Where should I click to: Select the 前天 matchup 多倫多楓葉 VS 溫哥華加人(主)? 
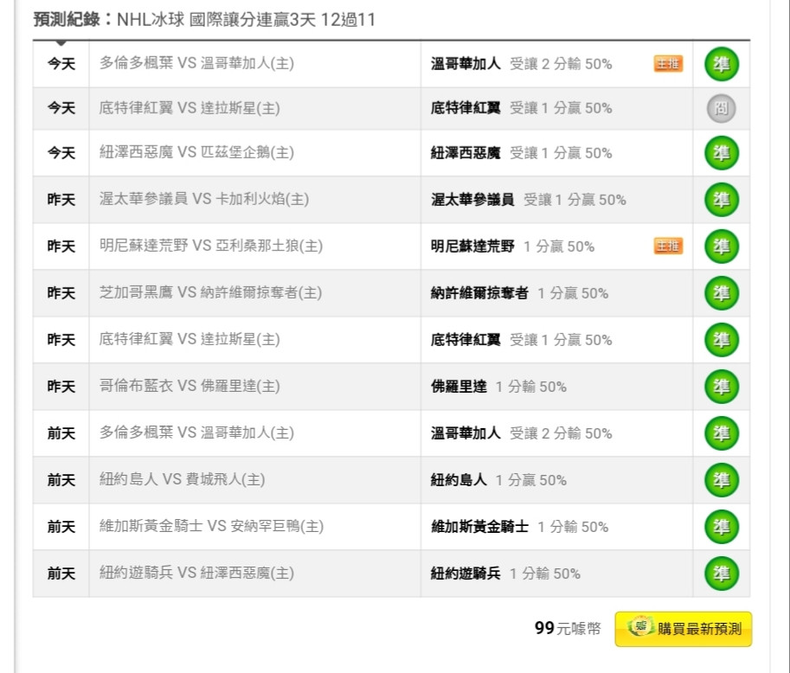[196, 433]
